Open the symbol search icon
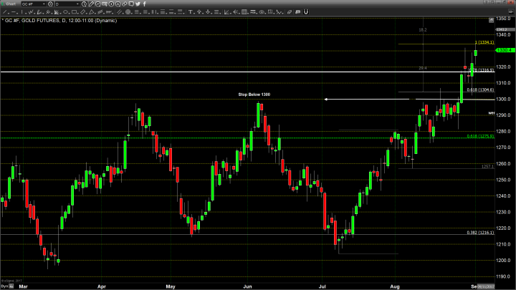Viewport: 516px width, 290px height. (50, 4)
